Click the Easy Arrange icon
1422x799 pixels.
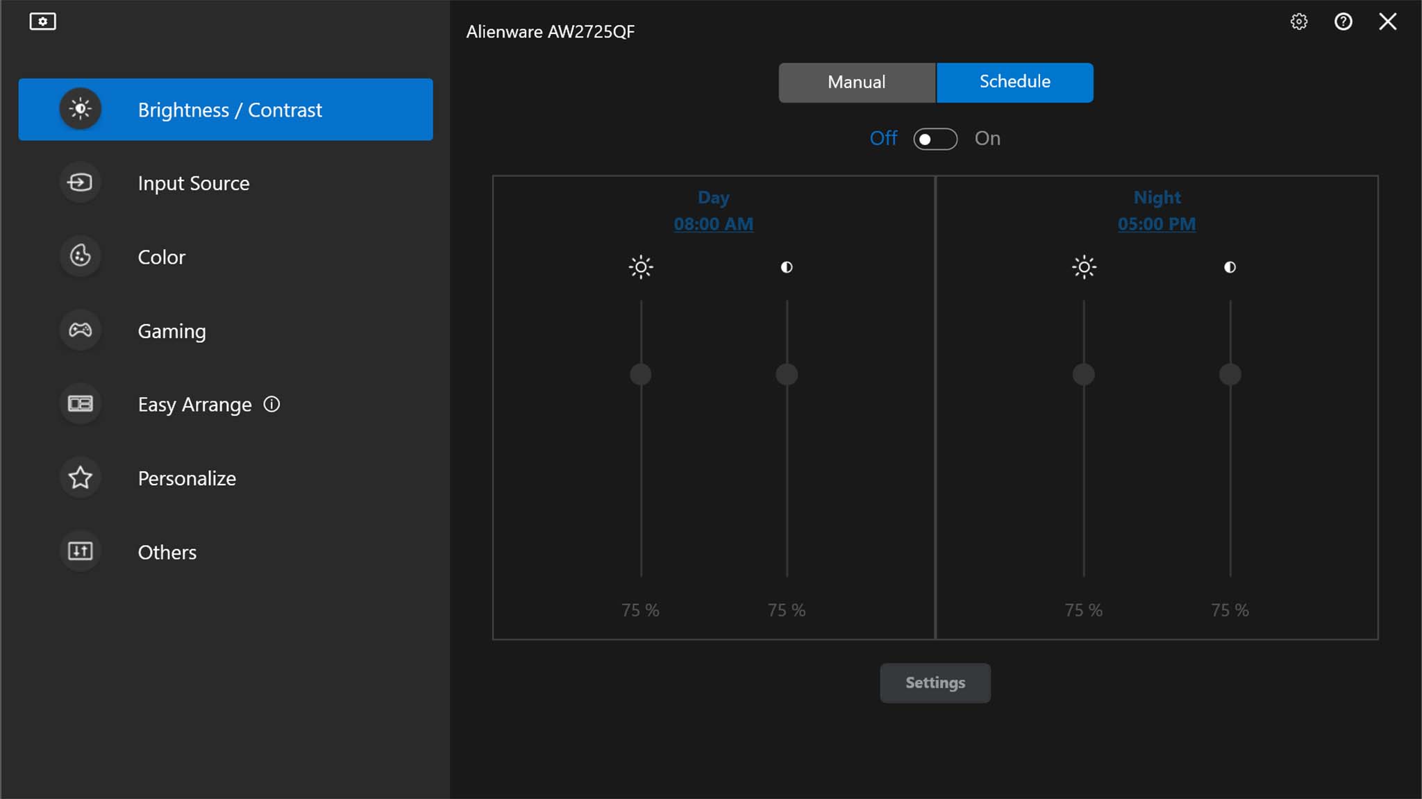[x=80, y=403]
